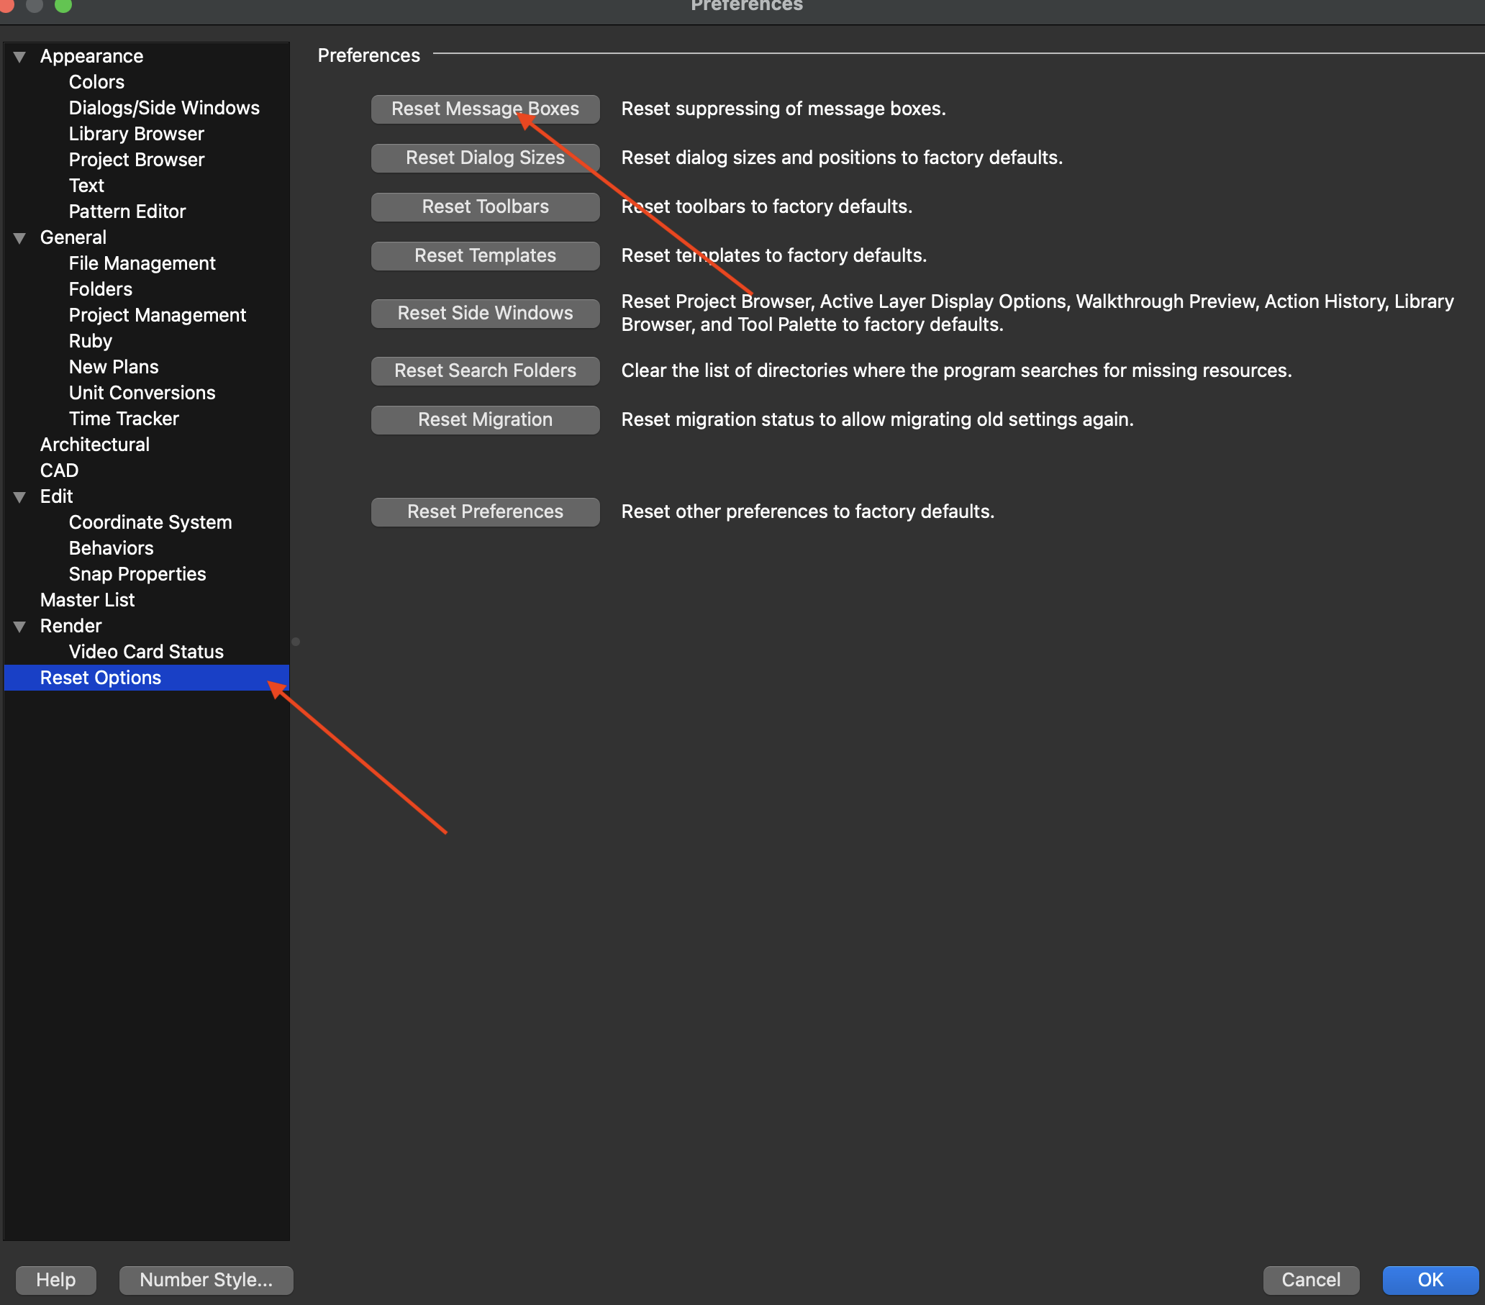Collapse the Appearance tree section

tap(19, 57)
